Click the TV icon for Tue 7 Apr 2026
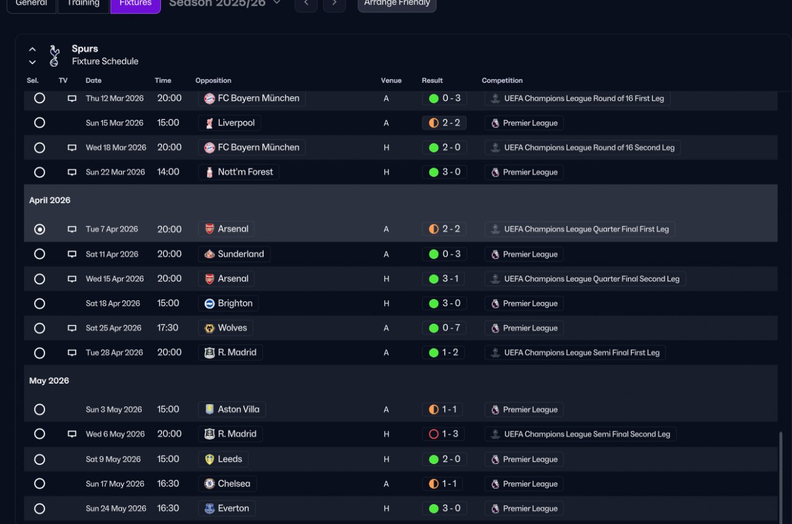The height and width of the screenshot is (524, 792). 72,229
